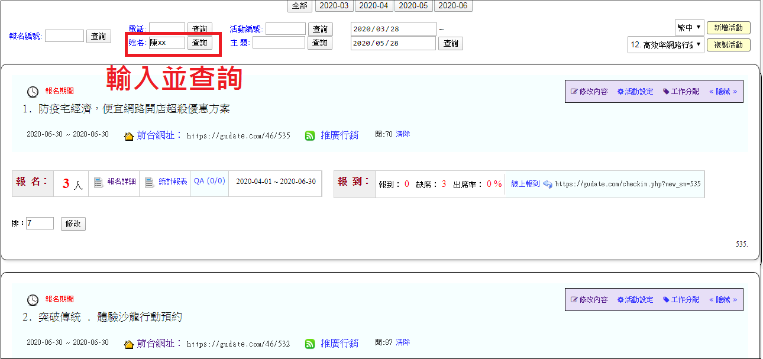Open the 繁中 language dropdown
The image size is (763, 359).
[689, 27]
